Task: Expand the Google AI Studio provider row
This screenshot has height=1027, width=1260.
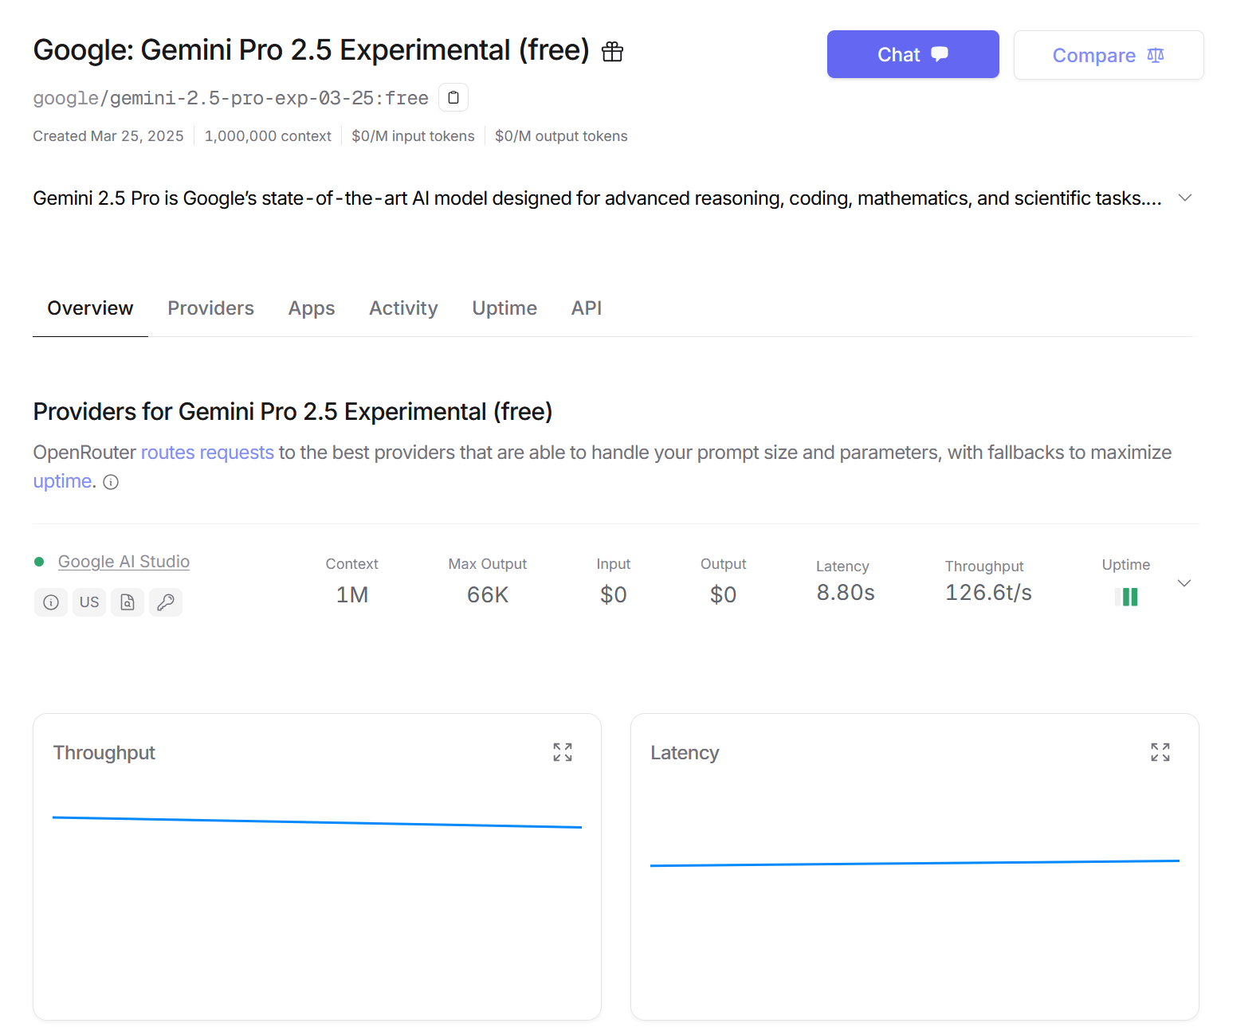Action: pyautogui.click(x=1184, y=583)
